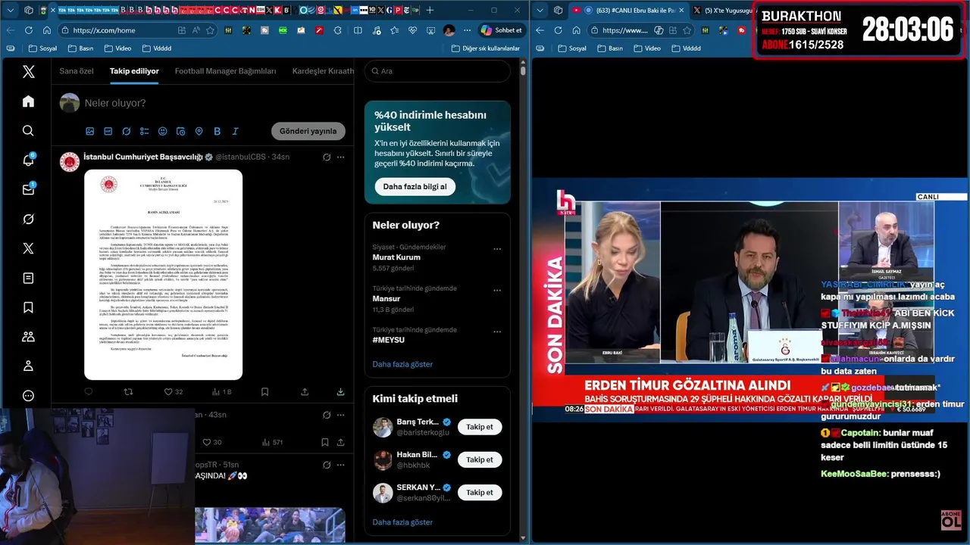
Task: Open Sosyal bookmarks folder in left browser
Action: (42, 48)
